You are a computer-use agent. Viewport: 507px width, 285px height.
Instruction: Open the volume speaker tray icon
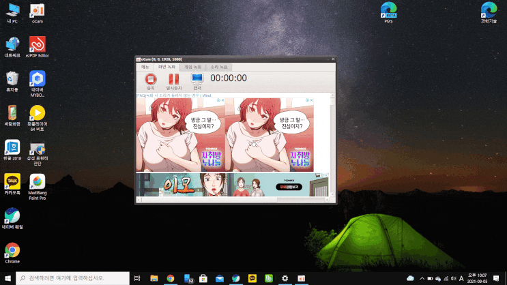tap(454, 279)
